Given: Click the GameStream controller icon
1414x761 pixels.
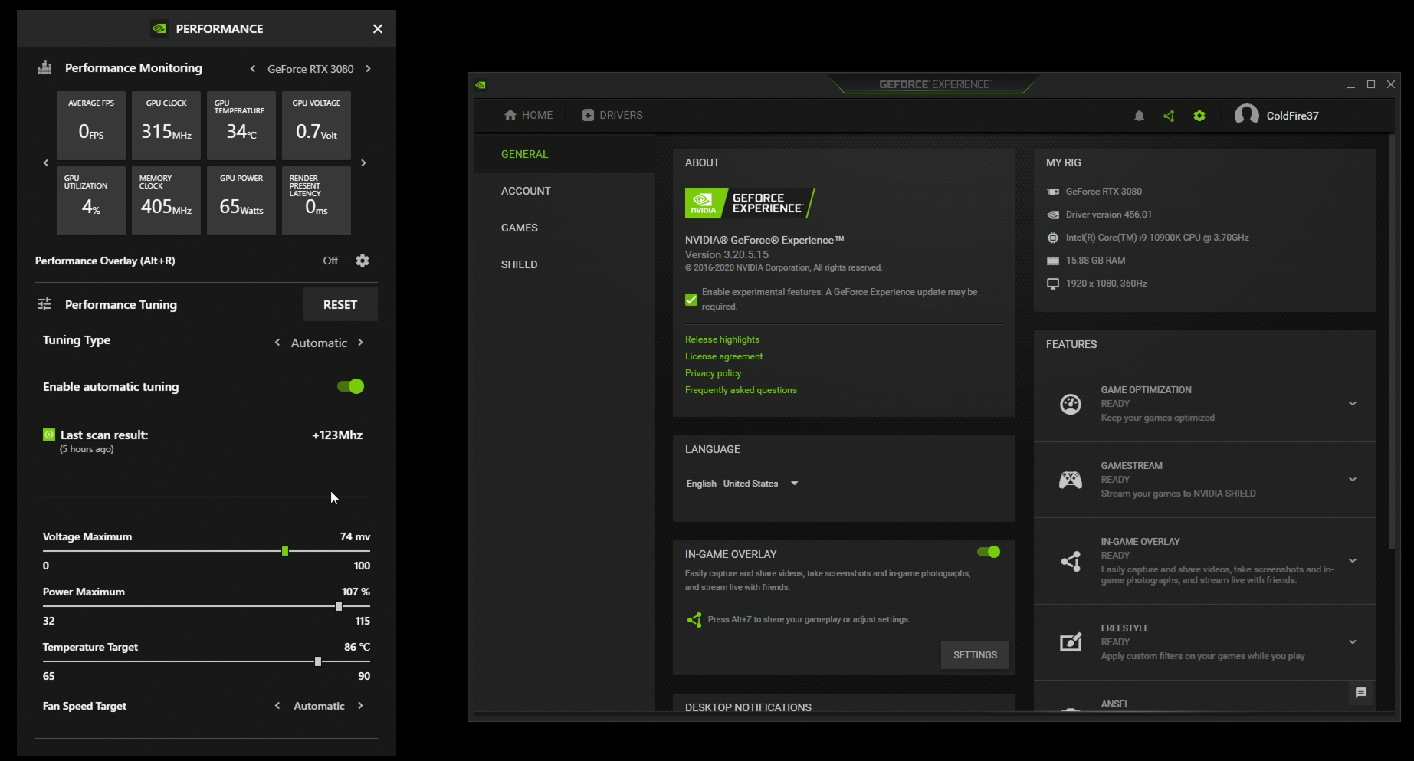Looking at the screenshot, I should click(1071, 480).
